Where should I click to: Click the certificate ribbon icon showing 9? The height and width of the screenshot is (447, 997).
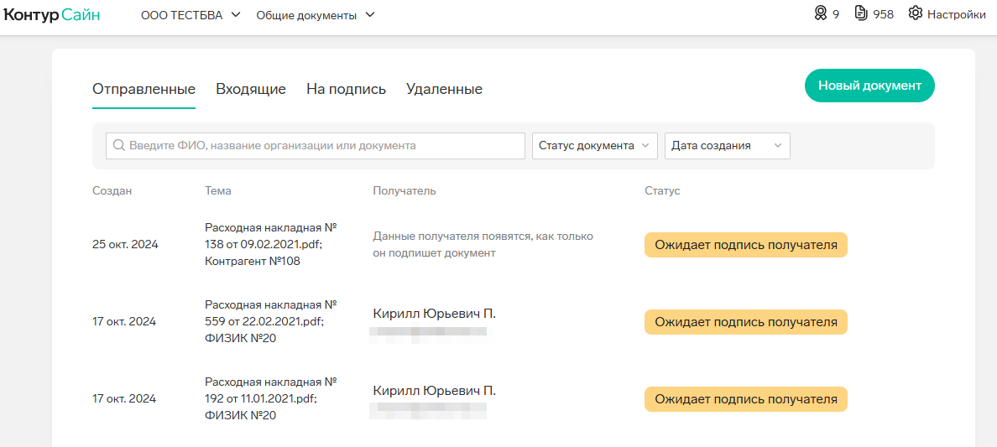820,13
